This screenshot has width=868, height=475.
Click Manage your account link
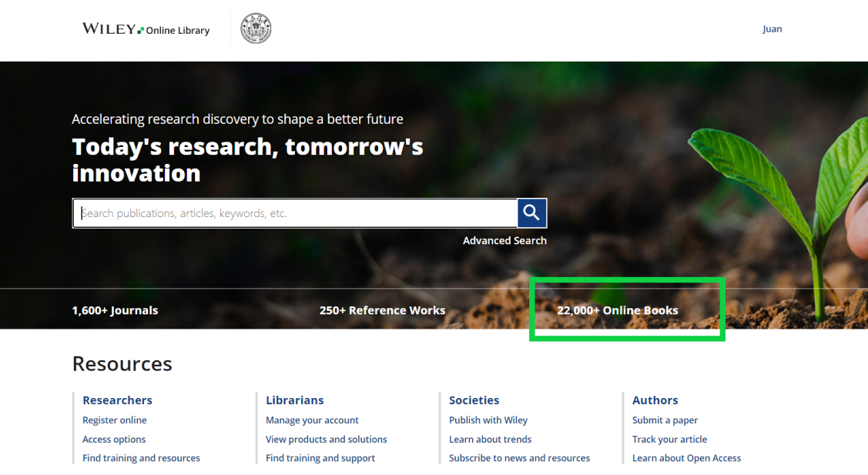tap(312, 420)
